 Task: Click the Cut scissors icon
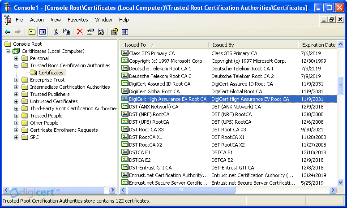[x=56, y=32]
